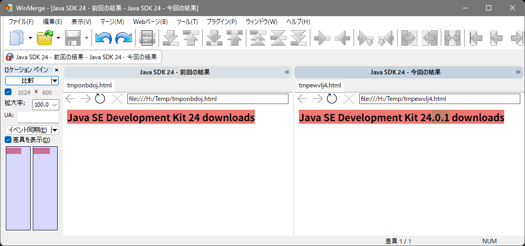Click the Open folder toolbar icon
The height and width of the screenshot is (246, 525).
(x=44, y=38)
